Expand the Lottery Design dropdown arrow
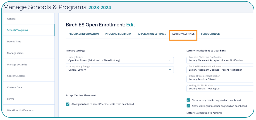This screenshot has width=256, height=120. 170,60
